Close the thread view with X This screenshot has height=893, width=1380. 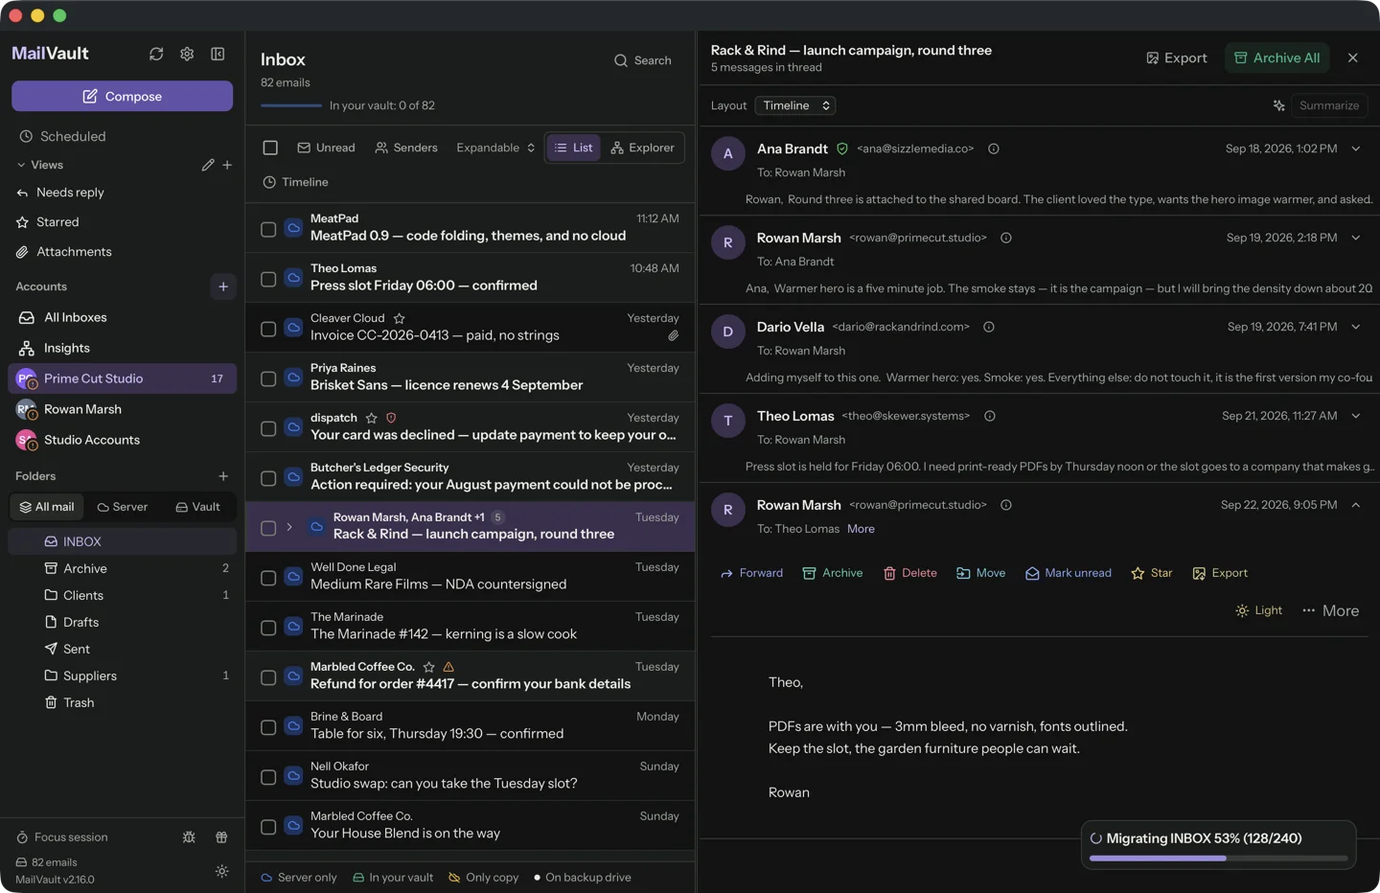(x=1353, y=57)
